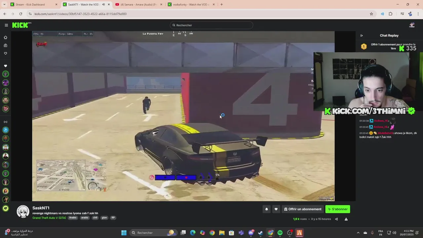
Task: Switch to Samara - Amara (Audio) YouTube tab
Action: tap(138, 5)
